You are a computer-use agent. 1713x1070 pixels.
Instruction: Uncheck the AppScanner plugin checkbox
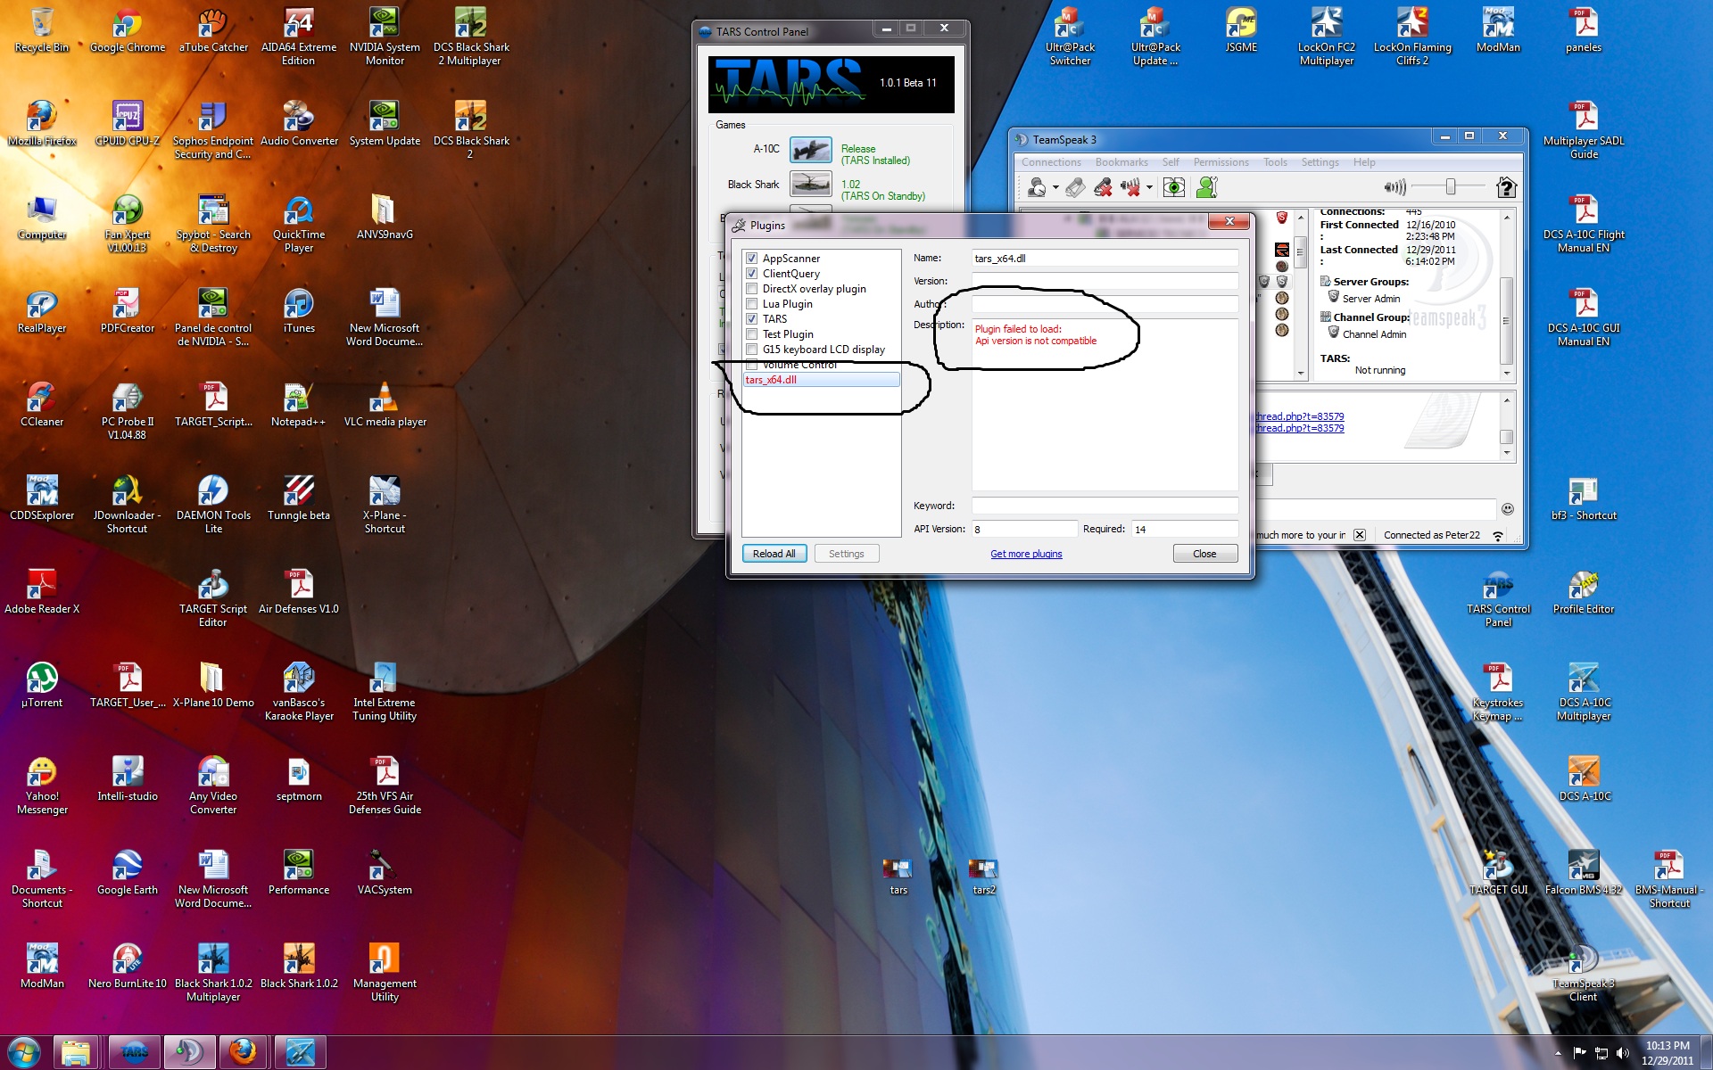tap(752, 259)
